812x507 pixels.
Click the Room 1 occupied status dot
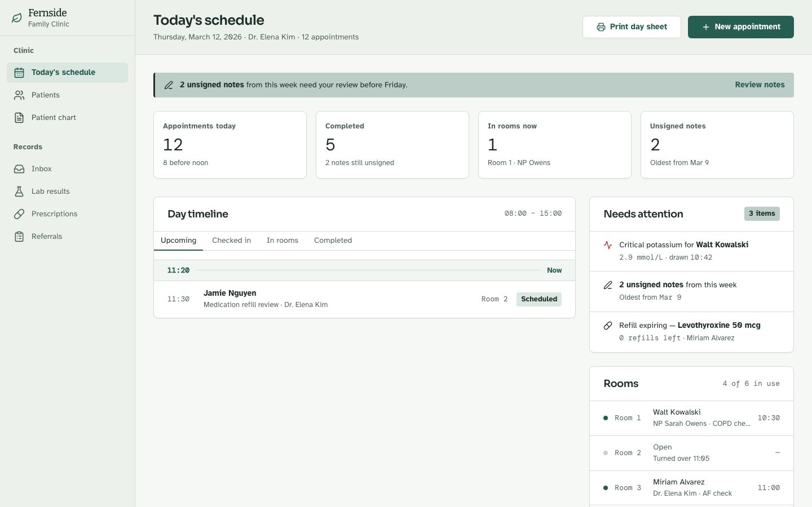[606, 418]
